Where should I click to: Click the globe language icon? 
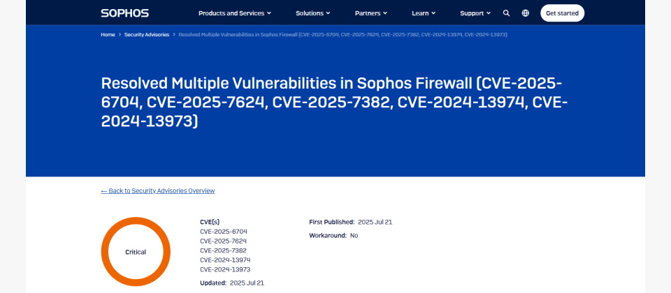point(526,13)
